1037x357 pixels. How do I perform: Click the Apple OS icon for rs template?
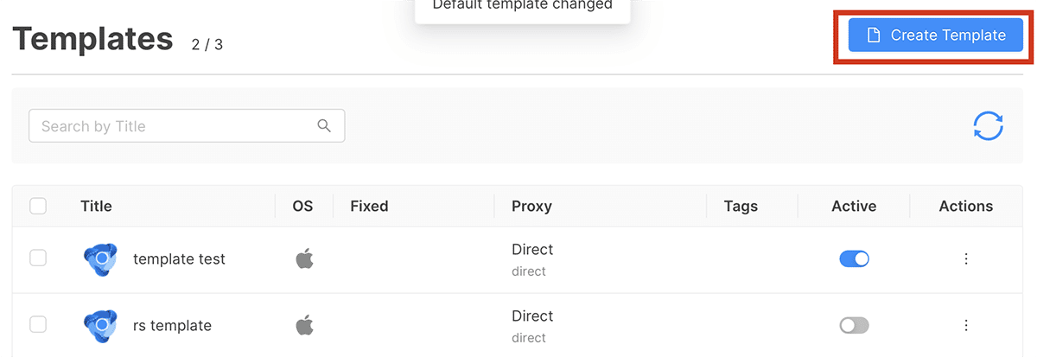pos(303,325)
